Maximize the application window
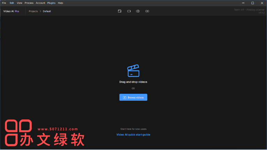Screen dimensions: 267x150 252,3
